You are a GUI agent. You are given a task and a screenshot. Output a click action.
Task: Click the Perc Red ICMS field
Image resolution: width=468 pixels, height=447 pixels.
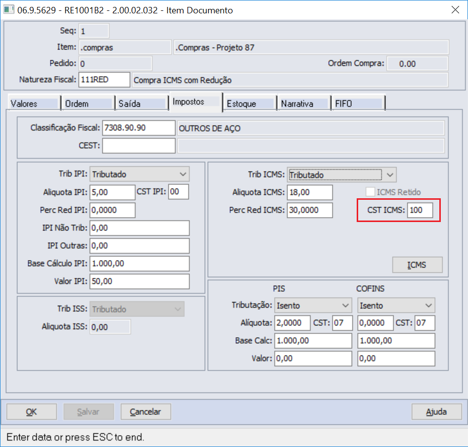[310, 210]
